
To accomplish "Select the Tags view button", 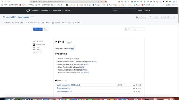I will click(46, 29).
